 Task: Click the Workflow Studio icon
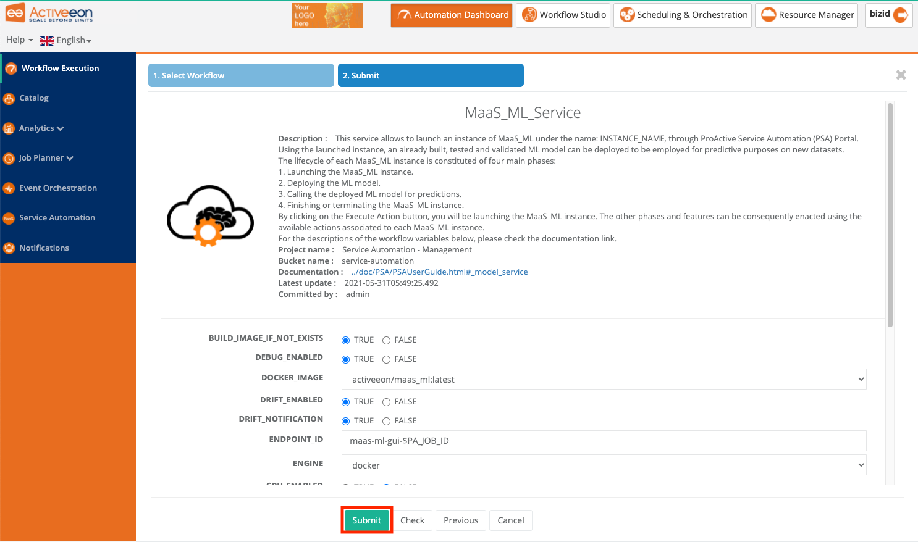529,15
